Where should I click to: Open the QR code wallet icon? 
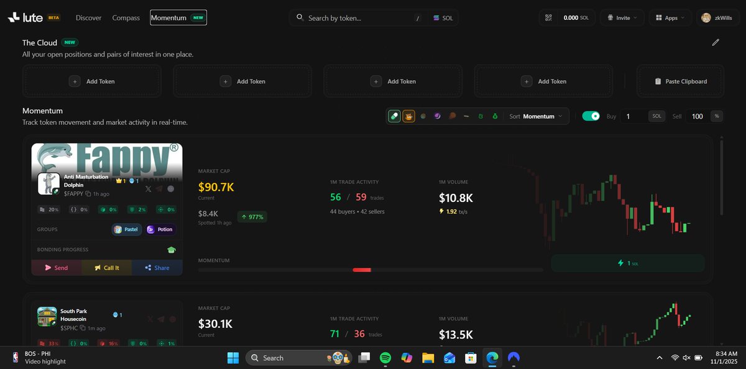point(548,18)
